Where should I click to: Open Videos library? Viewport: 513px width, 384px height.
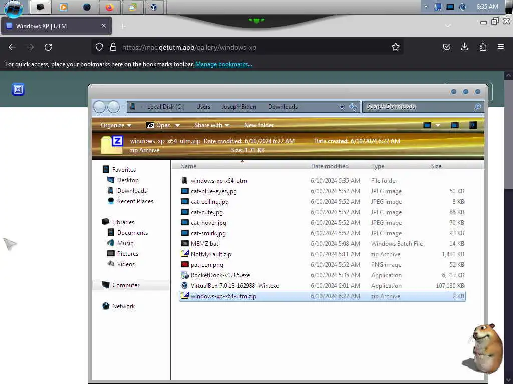pos(121,264)
